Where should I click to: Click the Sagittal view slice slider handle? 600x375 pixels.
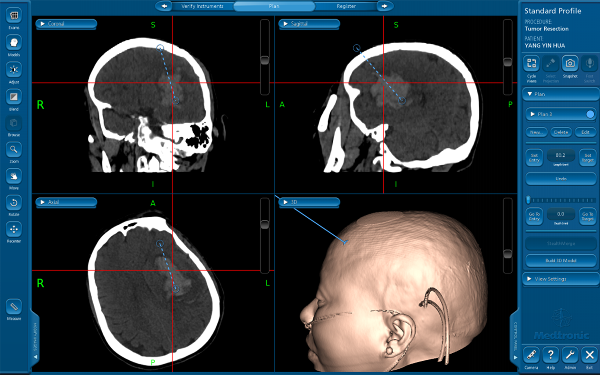pos(508,62)
